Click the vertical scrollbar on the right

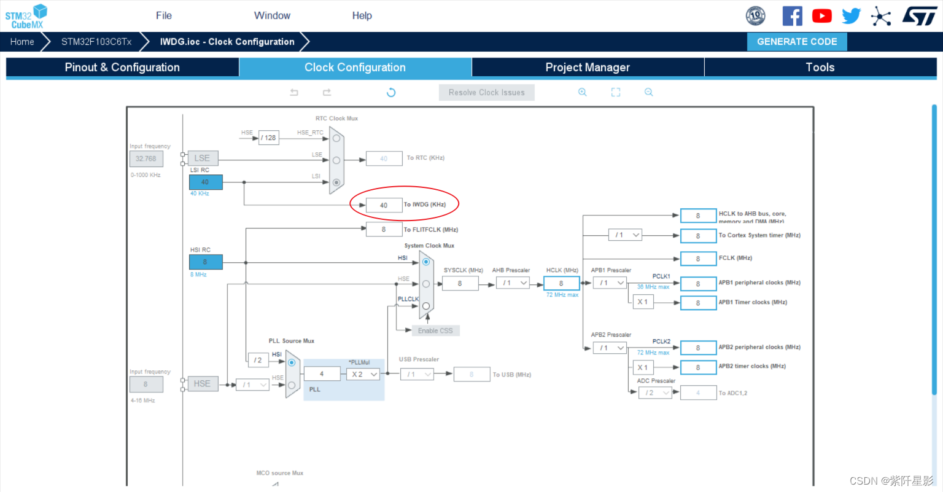pos(934,250)
